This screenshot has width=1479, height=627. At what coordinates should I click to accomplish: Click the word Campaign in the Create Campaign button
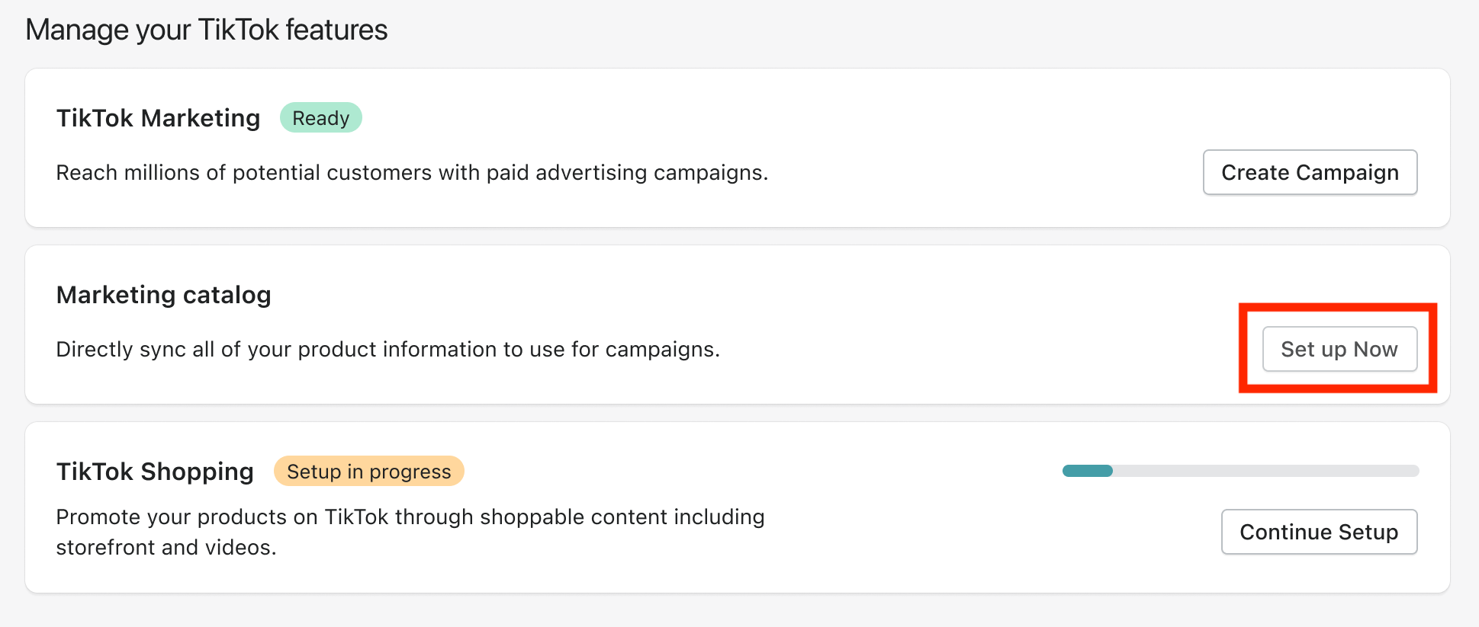[1347, 173]
